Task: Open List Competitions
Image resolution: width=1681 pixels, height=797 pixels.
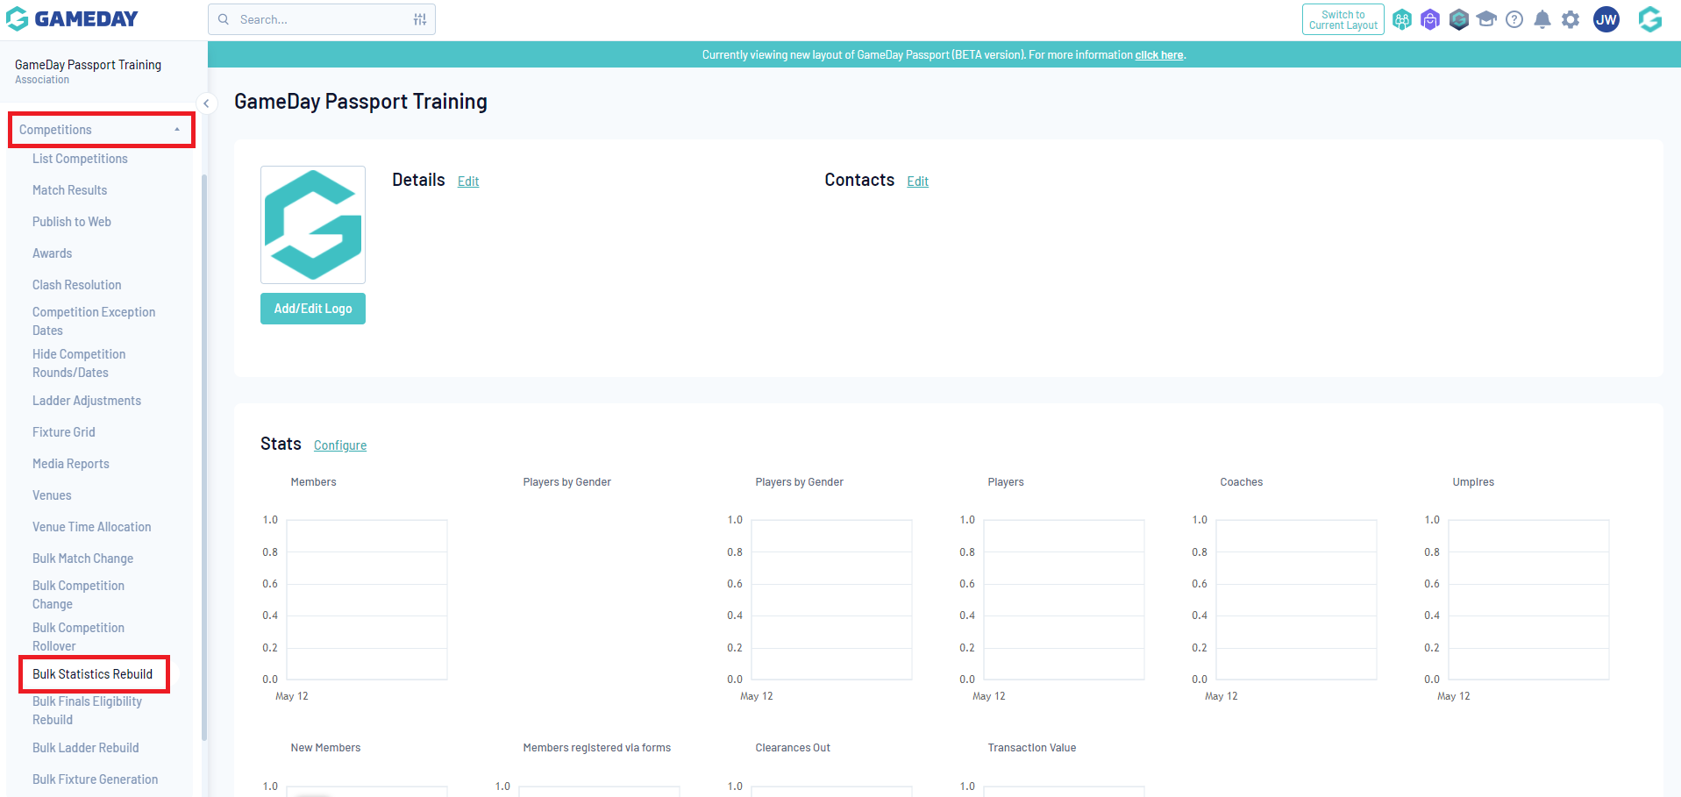Action: coord(80,159)
